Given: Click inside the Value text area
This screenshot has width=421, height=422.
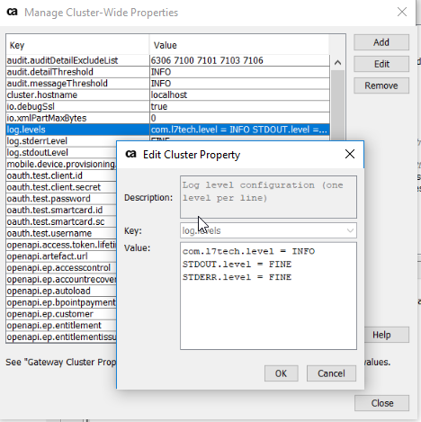Looking at the screenshot, I should point(268,296).
